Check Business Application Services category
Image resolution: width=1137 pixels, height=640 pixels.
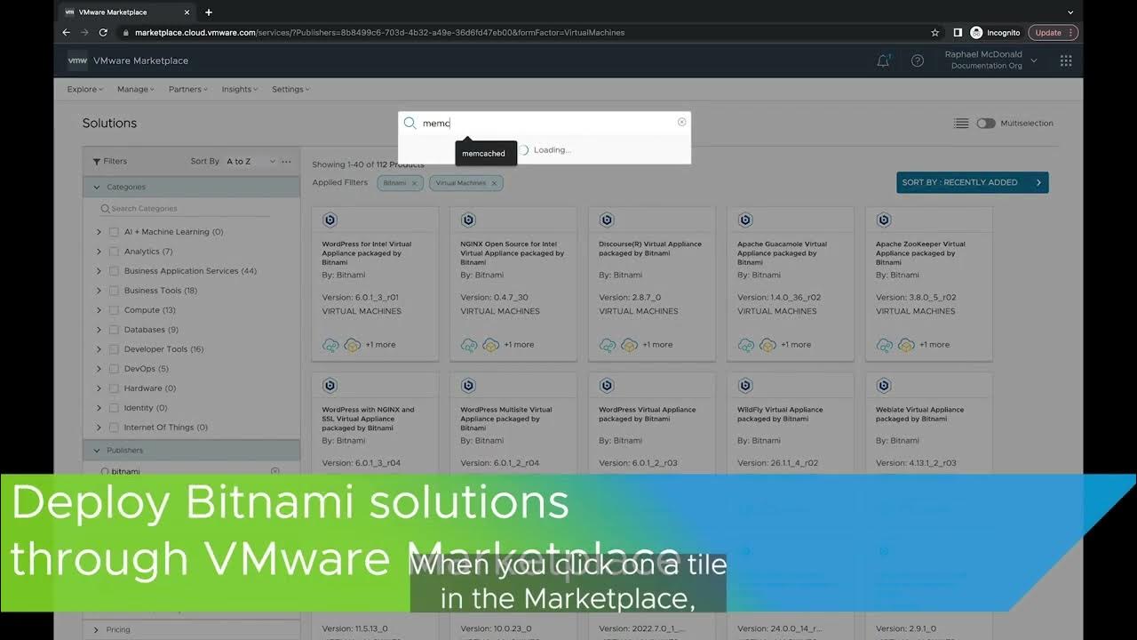pos(114,271)
